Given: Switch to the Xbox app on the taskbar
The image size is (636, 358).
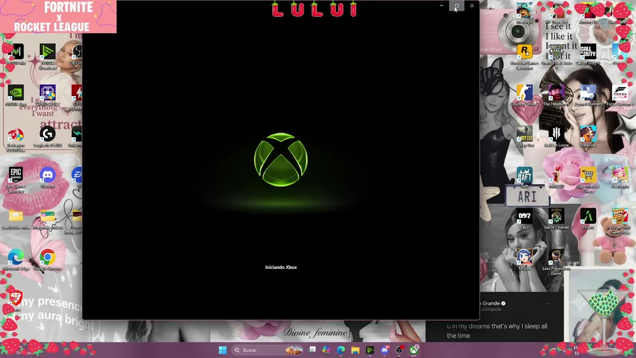Looking at the screenshot, I should [413, 350].
